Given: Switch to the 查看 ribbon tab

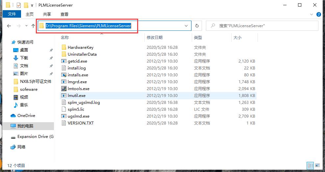Looking at the screenshot, I should tap(64, 14).
